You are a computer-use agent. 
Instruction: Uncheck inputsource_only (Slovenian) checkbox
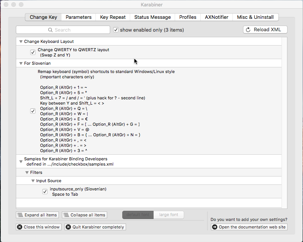[45, 192]
